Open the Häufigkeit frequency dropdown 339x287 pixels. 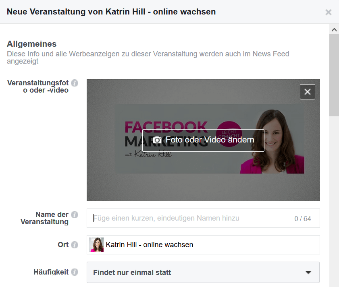[x=203, y=273]
